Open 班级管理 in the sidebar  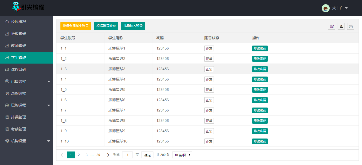click(x=19, y=34)
